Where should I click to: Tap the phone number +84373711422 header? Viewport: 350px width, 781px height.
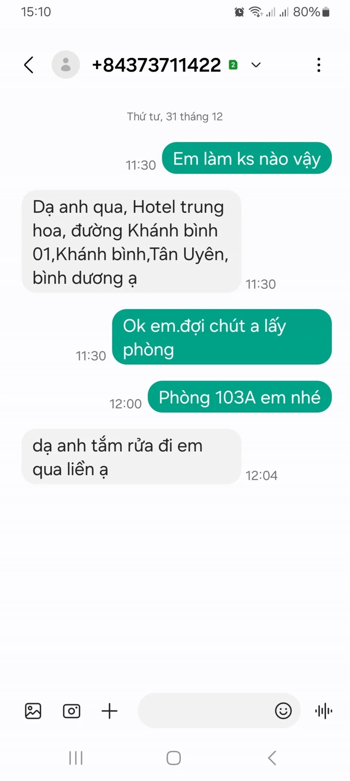point(156,65)
